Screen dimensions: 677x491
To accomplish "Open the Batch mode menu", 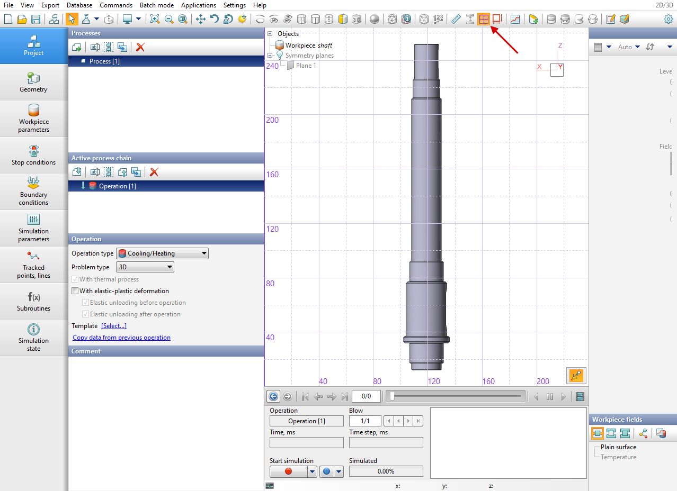I will (x=157, y=5).
